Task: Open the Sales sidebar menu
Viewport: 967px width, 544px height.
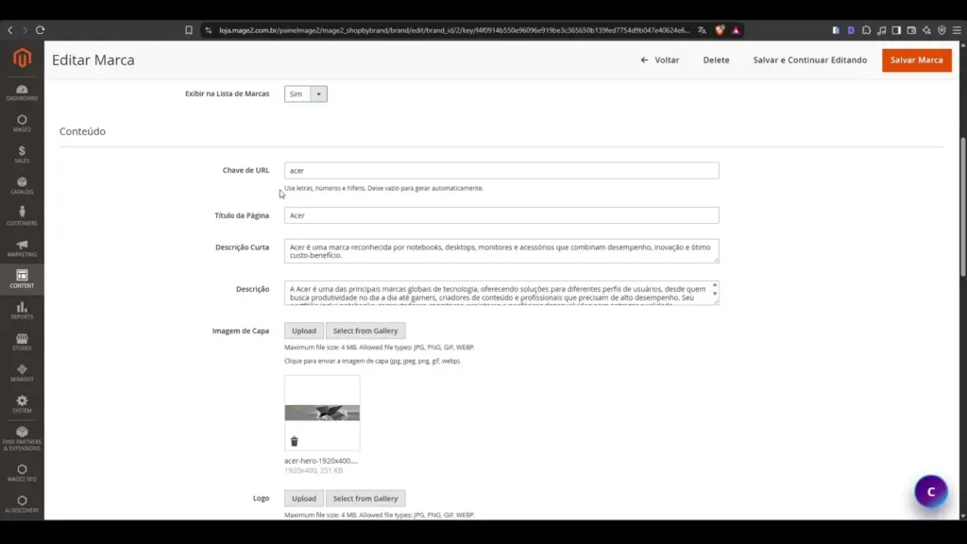Action: (23, 155)
